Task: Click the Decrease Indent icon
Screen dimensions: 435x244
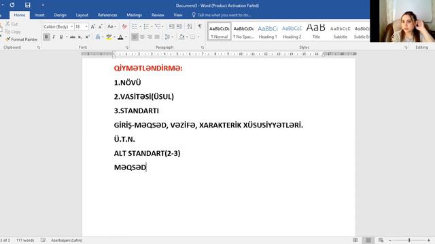Action: [x=172, y=26]
